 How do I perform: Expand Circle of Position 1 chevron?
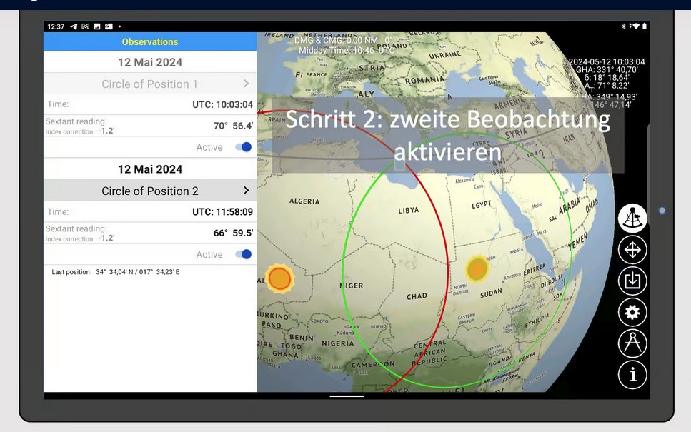point(246,84)
